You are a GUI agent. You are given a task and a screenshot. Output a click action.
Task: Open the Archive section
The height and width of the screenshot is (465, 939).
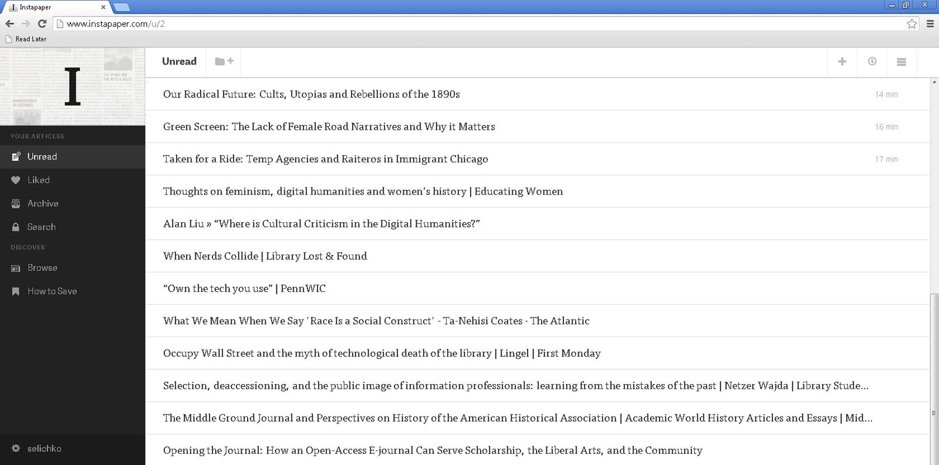click(73, 203)
